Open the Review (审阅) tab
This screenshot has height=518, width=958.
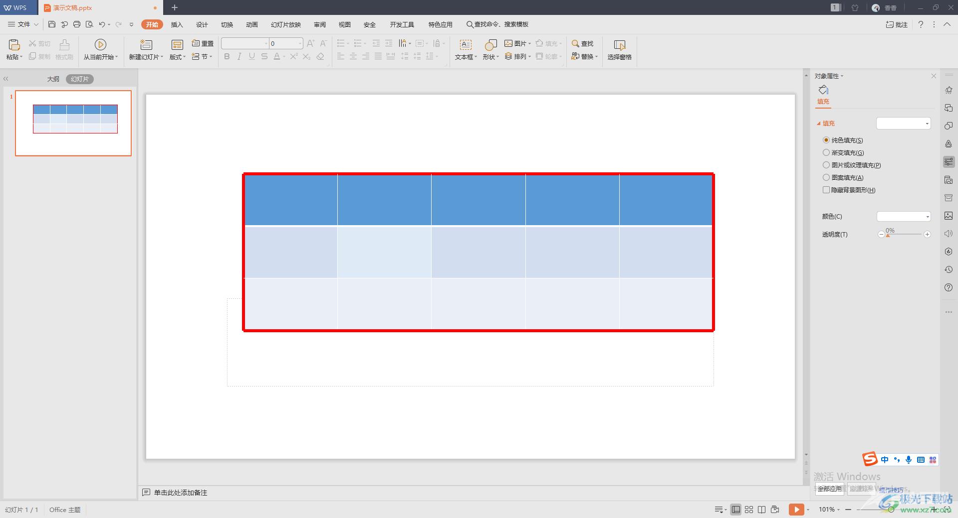320,24
